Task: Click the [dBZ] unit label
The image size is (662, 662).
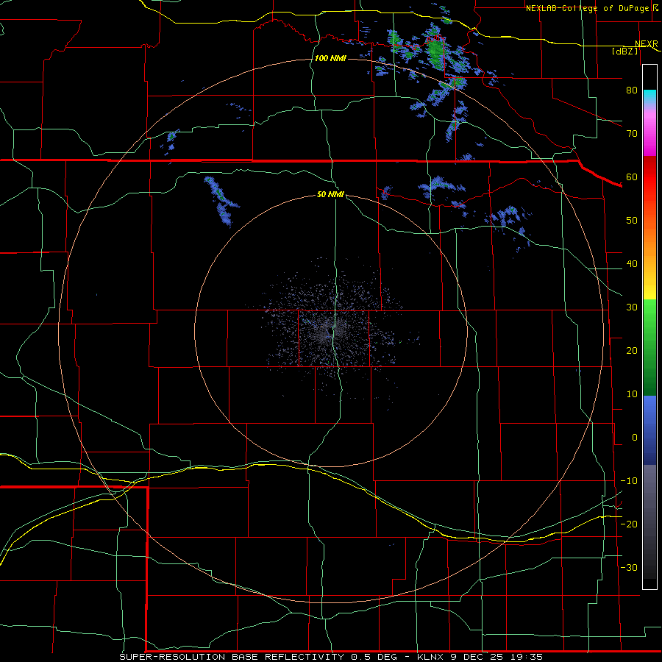Action: point(624,51)
